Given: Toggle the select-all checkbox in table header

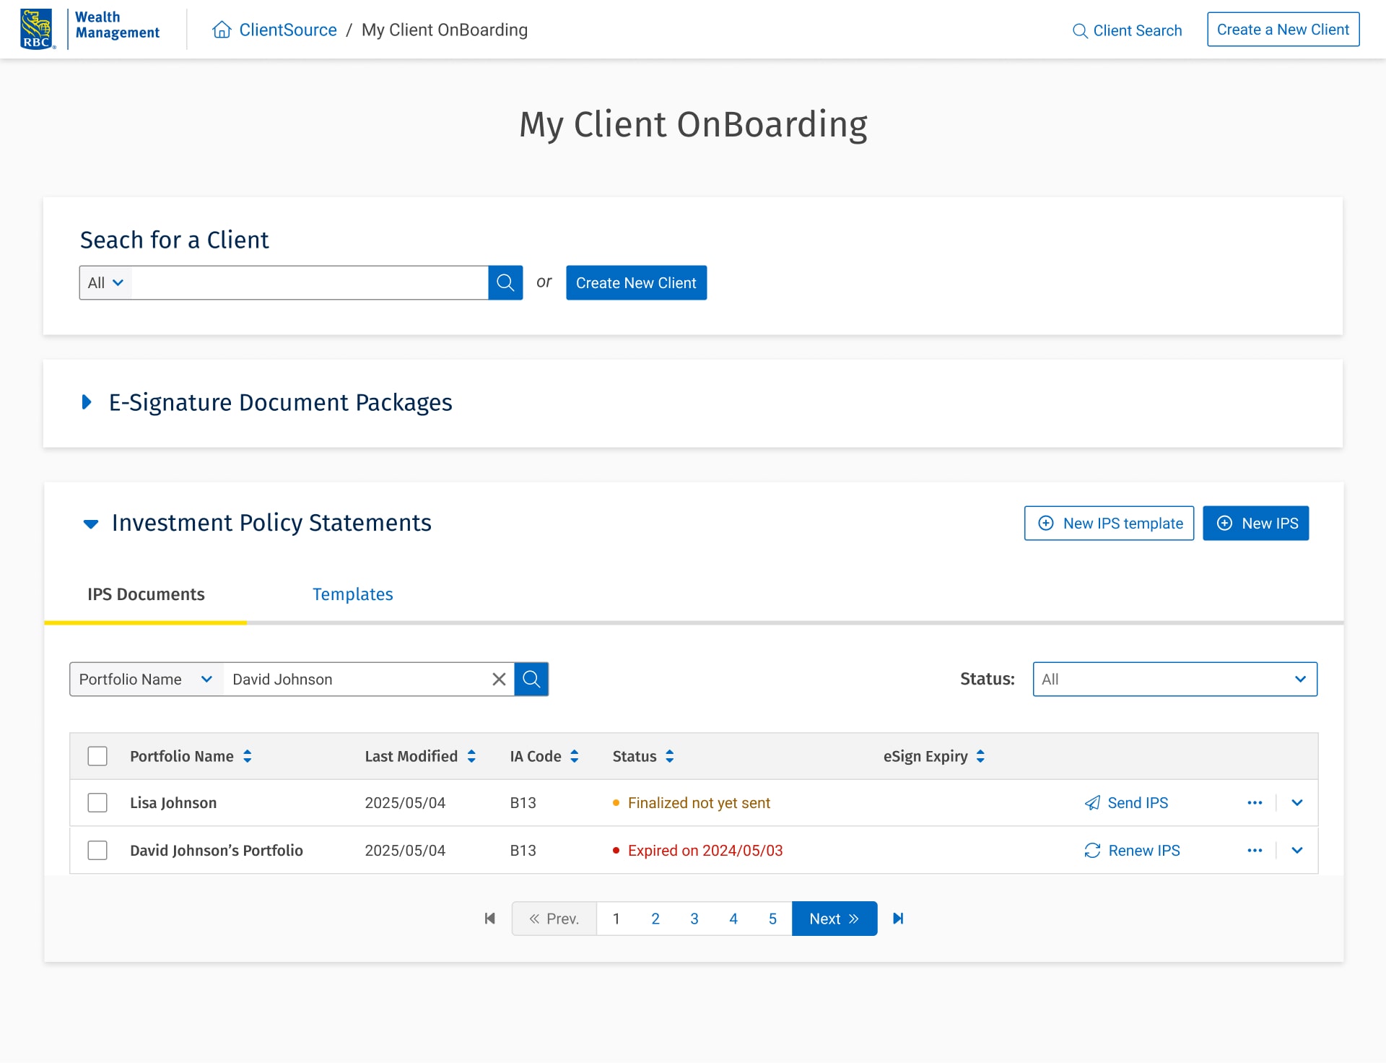Looking at the screenshot, I should 97,756.
